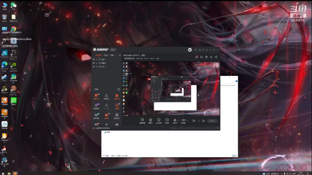Open green iQIYI desktop shortcut
Screen dimensions: 312x175
14,101
